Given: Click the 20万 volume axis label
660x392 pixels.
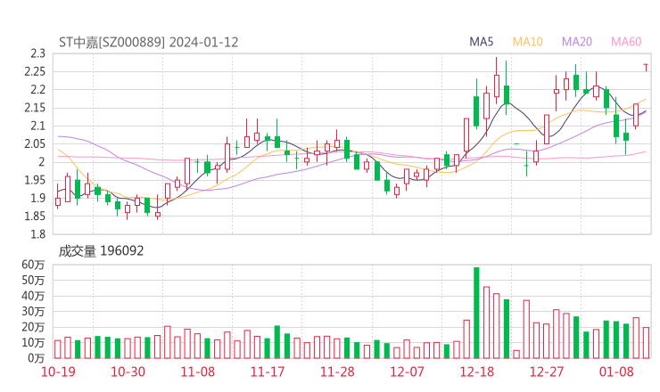Looking at the screenshot, I should click(33, 327).
